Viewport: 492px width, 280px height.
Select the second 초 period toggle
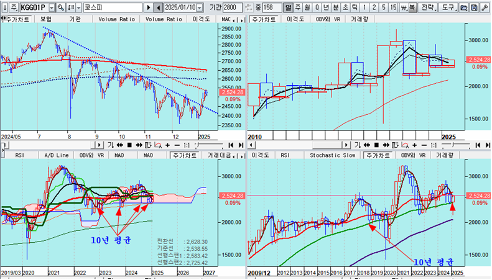click(x=345, y=7)
